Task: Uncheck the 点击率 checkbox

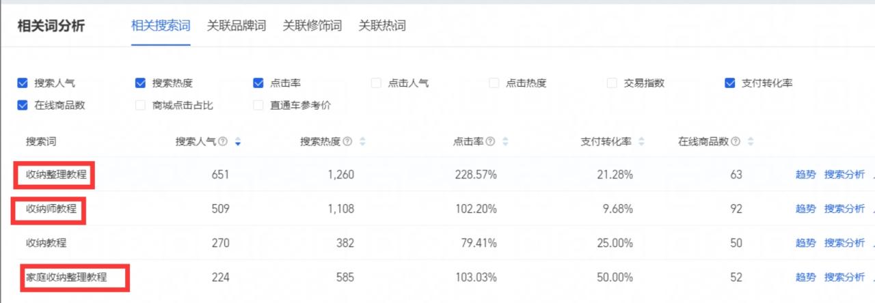Action: pyautogui.click(x=258, y=83)
